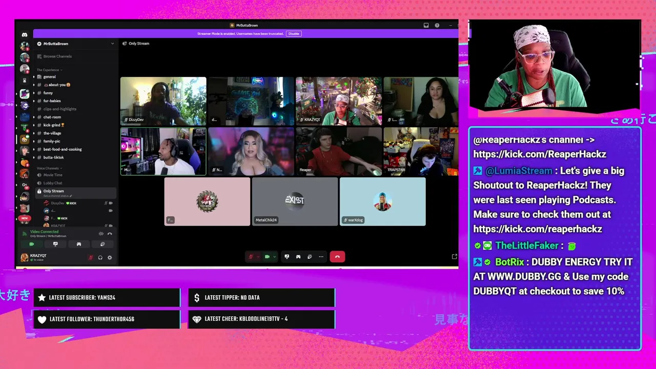This screenshot has width=656, height=369.
Task: Disconnect using phone icon beside Video Connected
Action: pos(110,234)
